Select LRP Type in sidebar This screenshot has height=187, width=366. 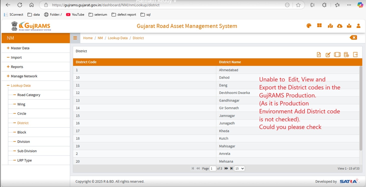pos(25,160)
